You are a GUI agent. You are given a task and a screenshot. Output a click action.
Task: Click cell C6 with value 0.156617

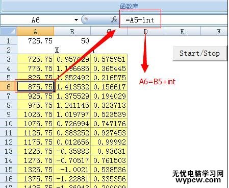click(109, 87)
